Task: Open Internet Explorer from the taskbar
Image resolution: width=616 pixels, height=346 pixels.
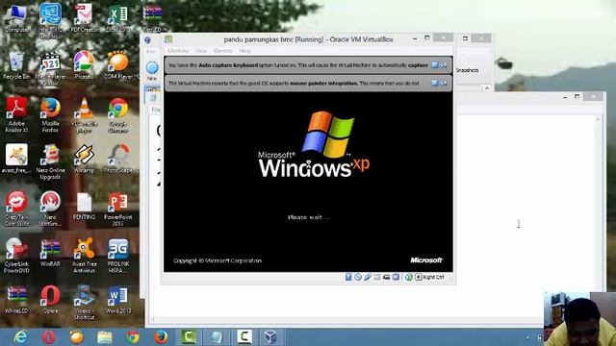Action: 20,337
